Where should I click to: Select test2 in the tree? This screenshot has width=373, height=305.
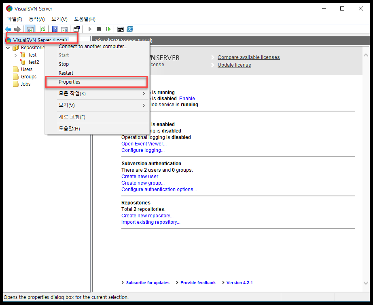coord(34,62)
